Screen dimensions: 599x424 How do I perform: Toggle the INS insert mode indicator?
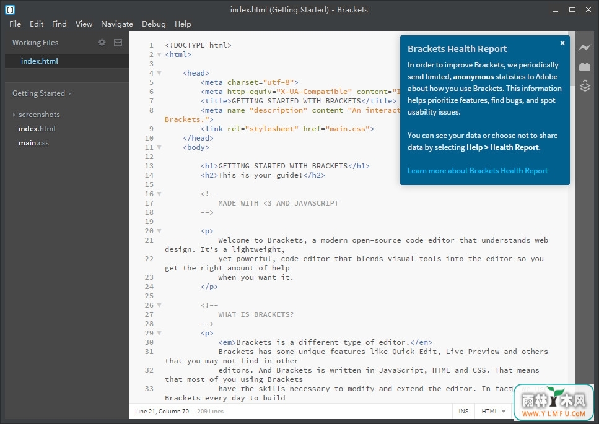tap(463, 411)
